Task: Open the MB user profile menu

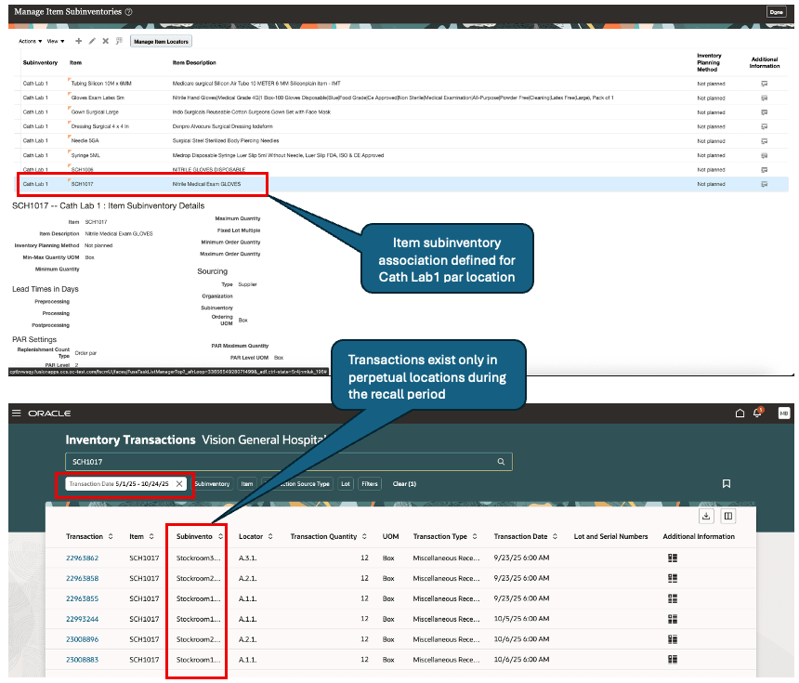Action: coord(784,413)
